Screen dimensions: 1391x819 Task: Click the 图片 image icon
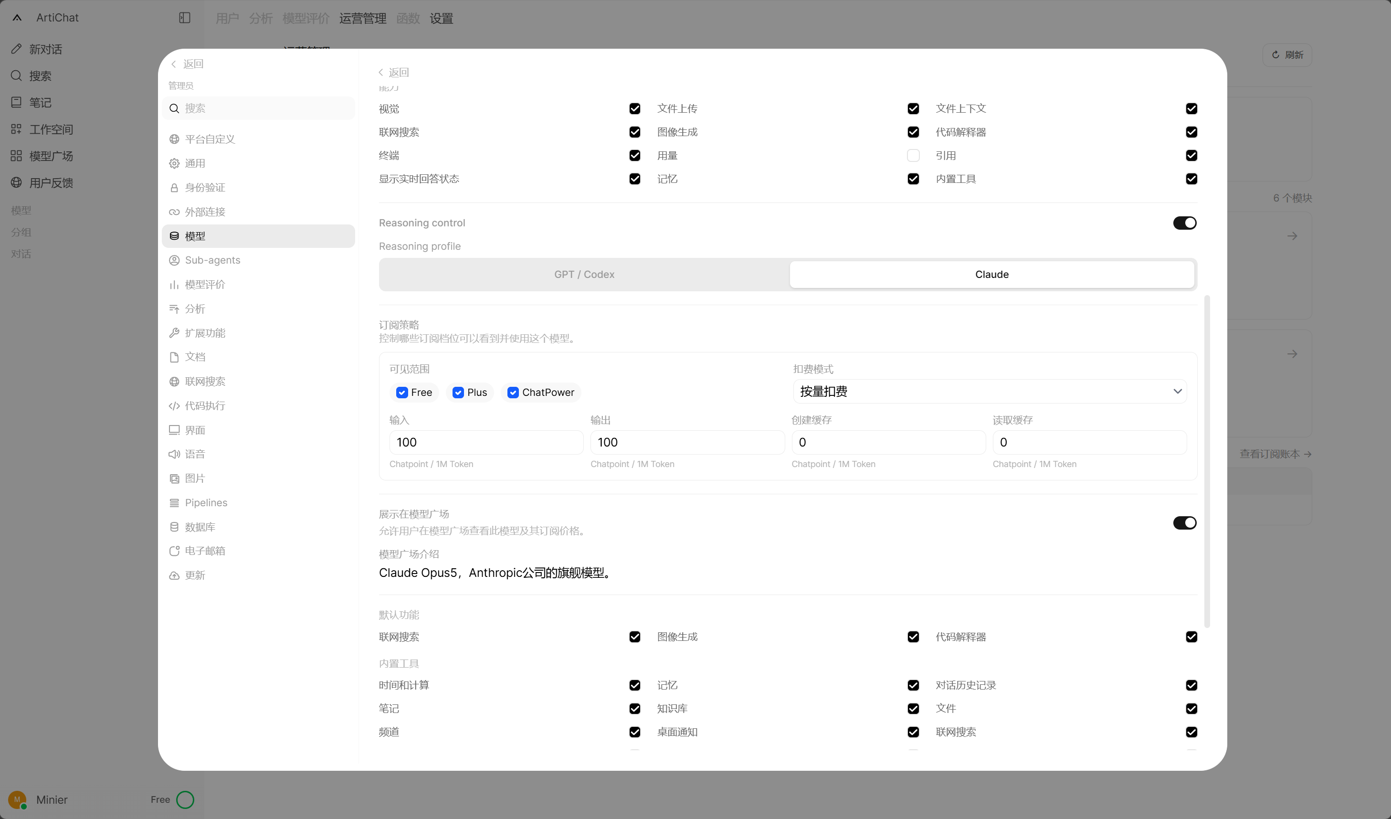pyautogui.click(x=174, y=478)
